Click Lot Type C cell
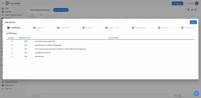This screenshot has width=201, height=98. click(x=12, y=49)
